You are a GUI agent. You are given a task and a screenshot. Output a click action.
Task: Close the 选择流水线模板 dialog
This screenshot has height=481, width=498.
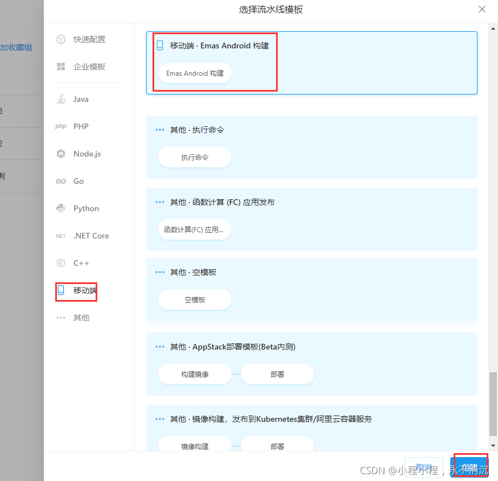(x=482, y=9)
